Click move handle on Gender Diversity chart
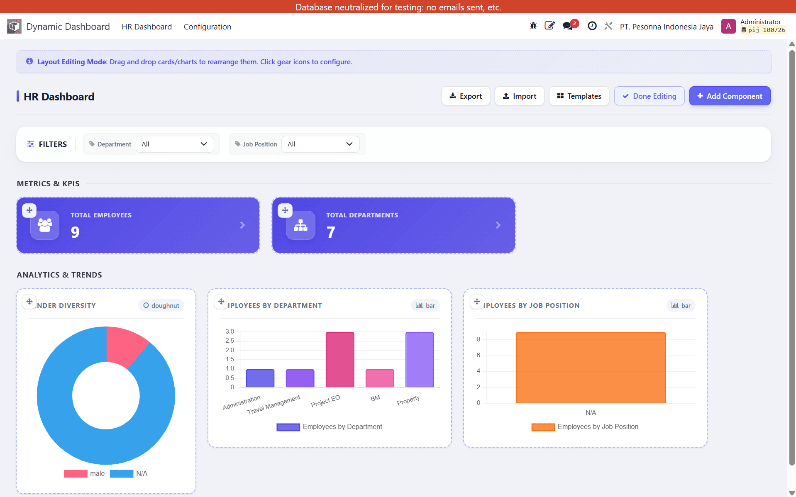The height and width of the screenshot is (497, 796). 29,302
